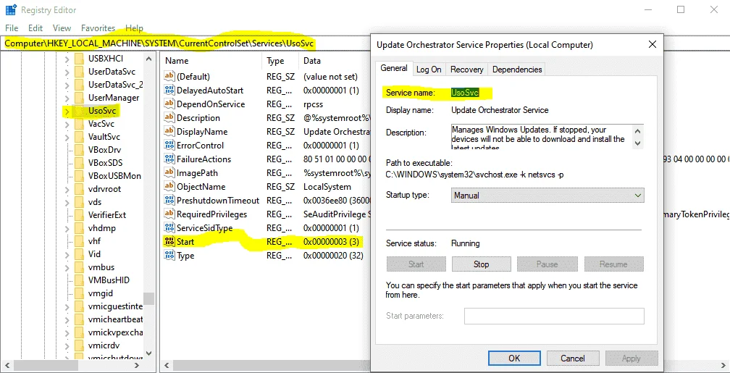730x373 pixels.
Task: Click the vds folder icon
Action: [80, 202]
